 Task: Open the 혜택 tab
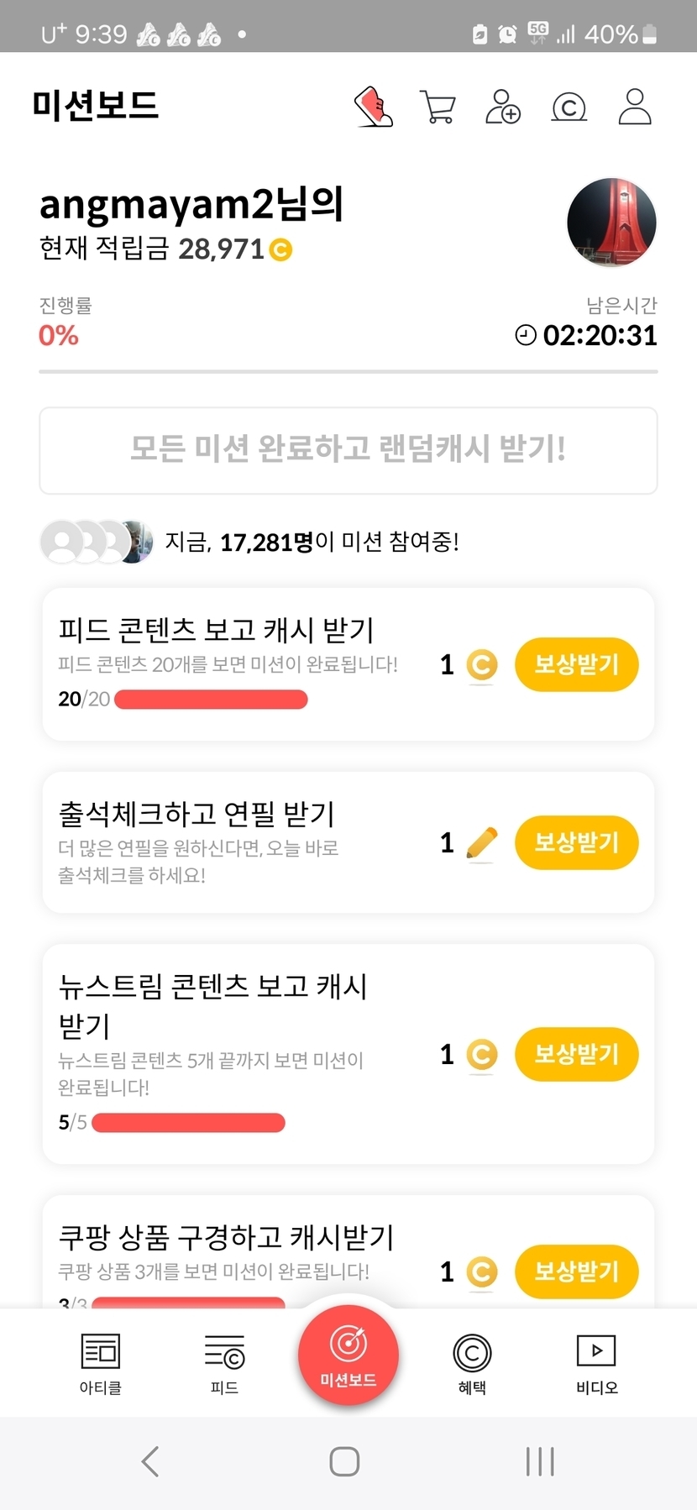(472, 1364)
